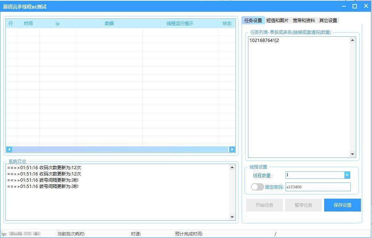This screenshot has height=238, width=372.
Task: Click the 暂停任务 button
Action: 303,205
